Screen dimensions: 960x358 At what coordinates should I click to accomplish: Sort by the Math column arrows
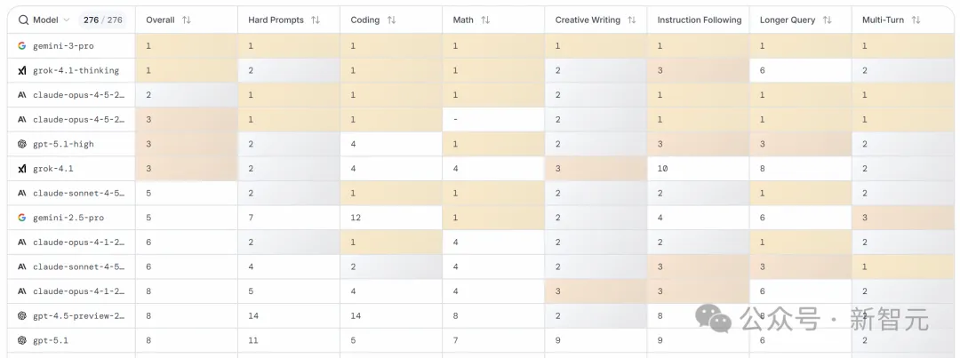tap(485, 20)
